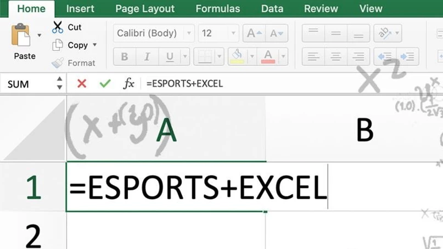Apply red font color A
Image resolution: width=443 pixels, height=249 pixels.
click(268, 56)
